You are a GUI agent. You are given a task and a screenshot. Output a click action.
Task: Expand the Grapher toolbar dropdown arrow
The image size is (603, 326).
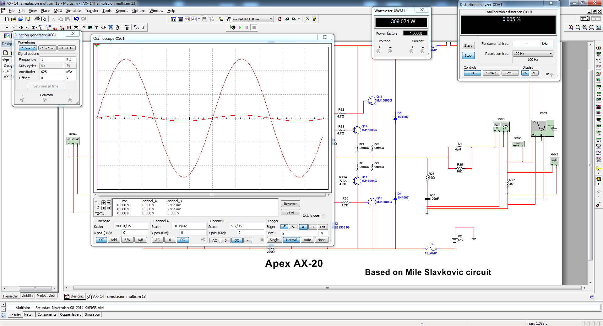click(199, 19)
